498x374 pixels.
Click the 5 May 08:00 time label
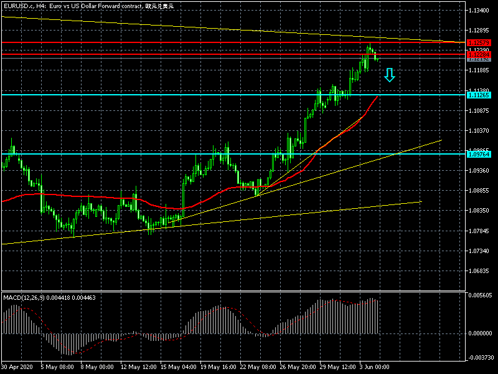[x=57, y=367]
